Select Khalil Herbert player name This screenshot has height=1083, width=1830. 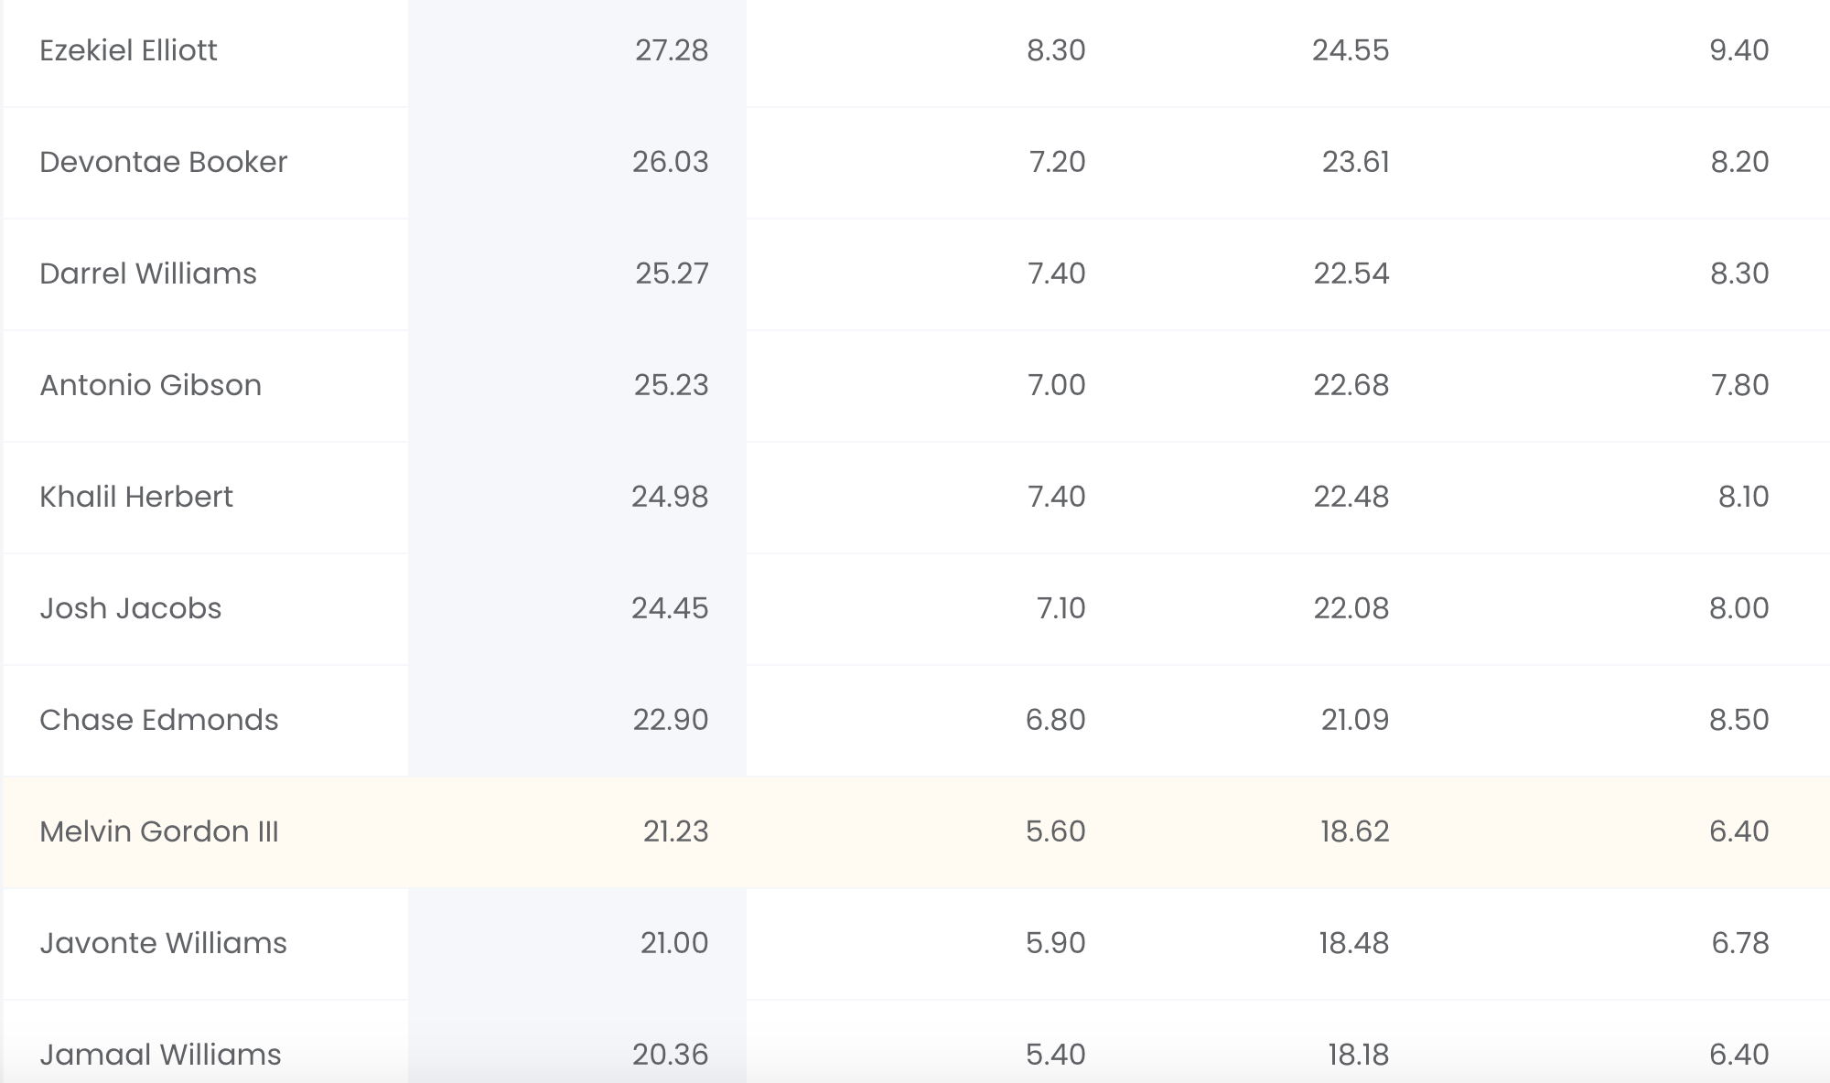coord(136,497)
